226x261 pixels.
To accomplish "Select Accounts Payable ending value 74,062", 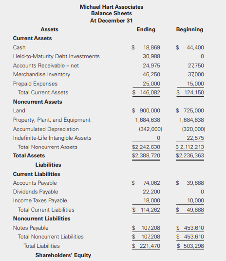I will (x=151, y=183).
